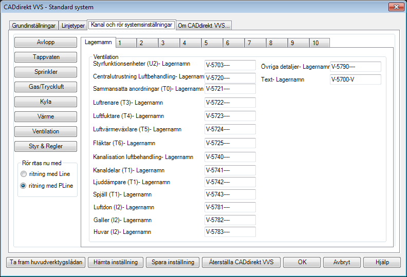407x277 pixels.
Task: Switch to sub-tab 5
Action: (212, 43)
